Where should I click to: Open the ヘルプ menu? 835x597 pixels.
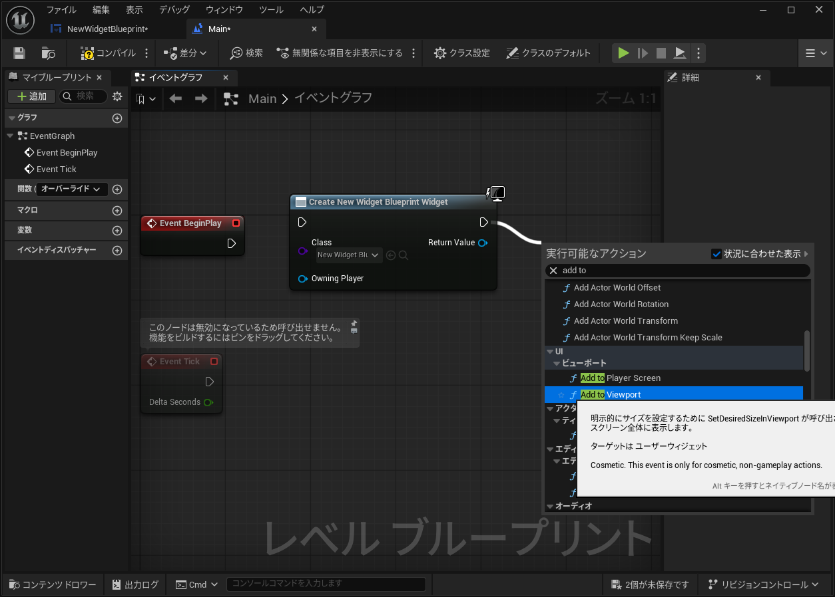pyautogui.click(x=312, y=10)
